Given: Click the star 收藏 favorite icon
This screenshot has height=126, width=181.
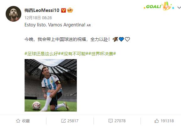Looking at the screenshot, I should (18, 121).
